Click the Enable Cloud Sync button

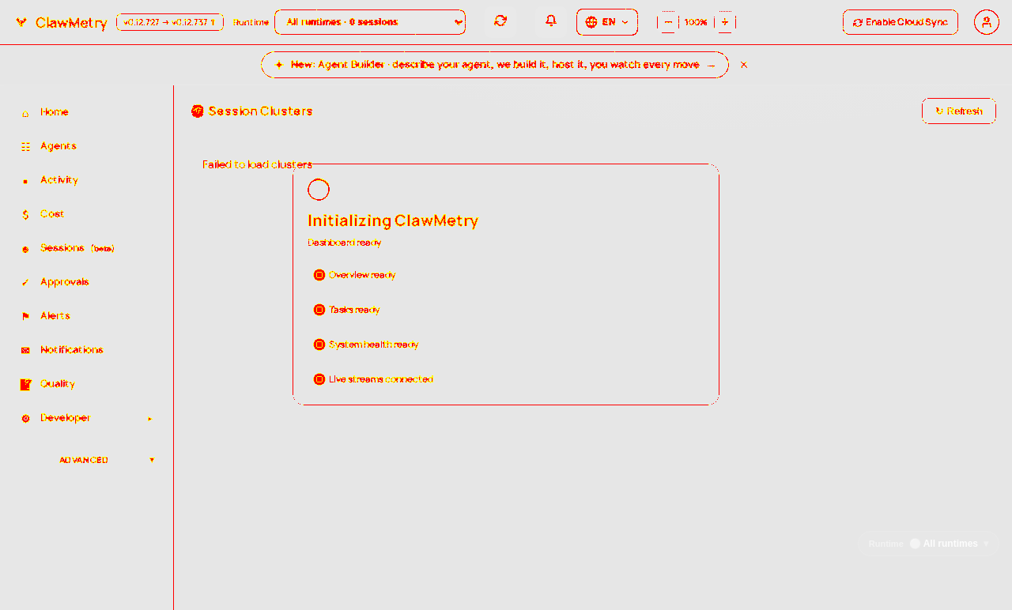click(901, 22)
